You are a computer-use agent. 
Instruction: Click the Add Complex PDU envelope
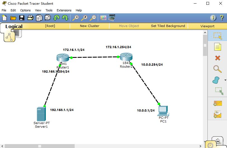tap(217, 114)
